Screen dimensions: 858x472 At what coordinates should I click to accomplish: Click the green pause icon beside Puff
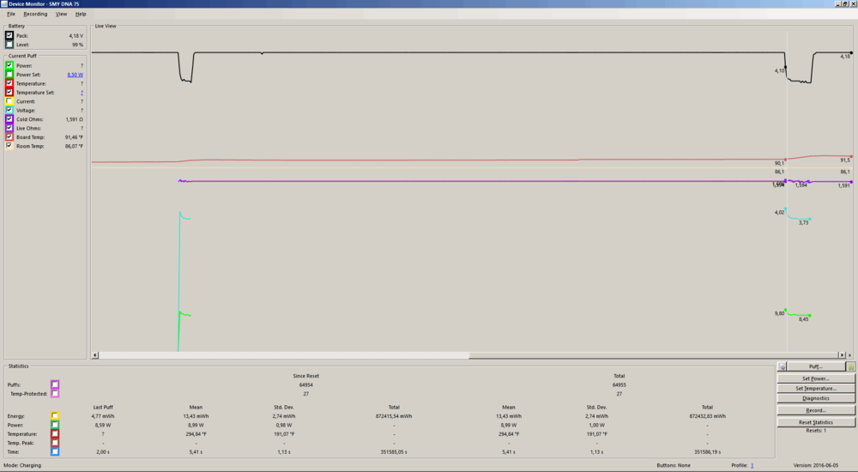coord(851,366)
